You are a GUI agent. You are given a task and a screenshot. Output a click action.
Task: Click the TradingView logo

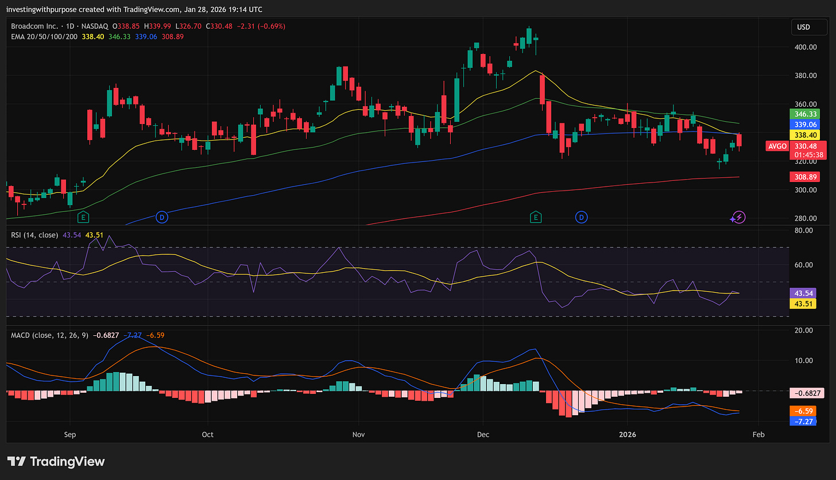pyautogui.click(x=56, y=461)
